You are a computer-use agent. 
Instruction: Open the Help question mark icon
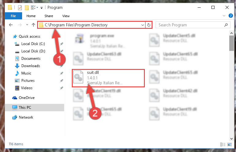[230, 16]
